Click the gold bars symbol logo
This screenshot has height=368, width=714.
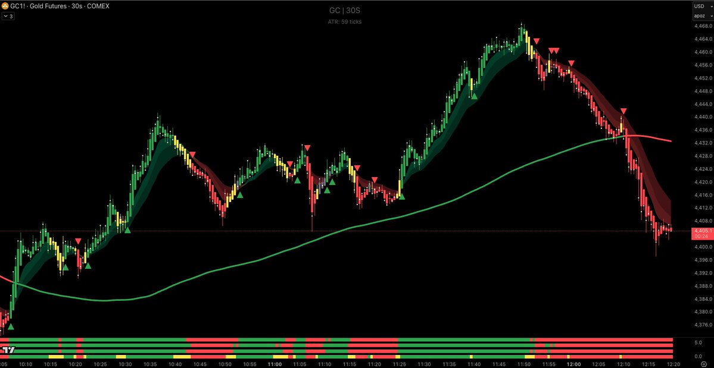click(5, 7)
